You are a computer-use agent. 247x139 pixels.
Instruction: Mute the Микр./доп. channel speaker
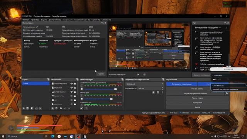click(82, 99)
